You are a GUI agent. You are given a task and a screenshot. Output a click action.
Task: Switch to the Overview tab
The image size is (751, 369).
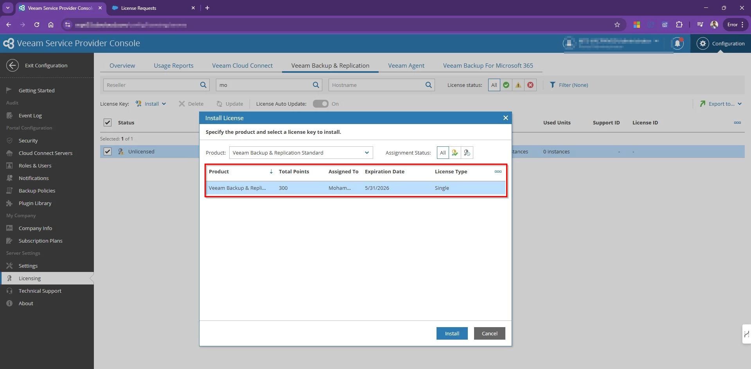(x=122, y=65)
